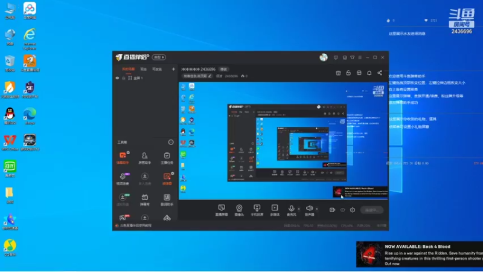483x272 pixels.
Task: Open the notification bell above the preview
Action: pos(369,73)
